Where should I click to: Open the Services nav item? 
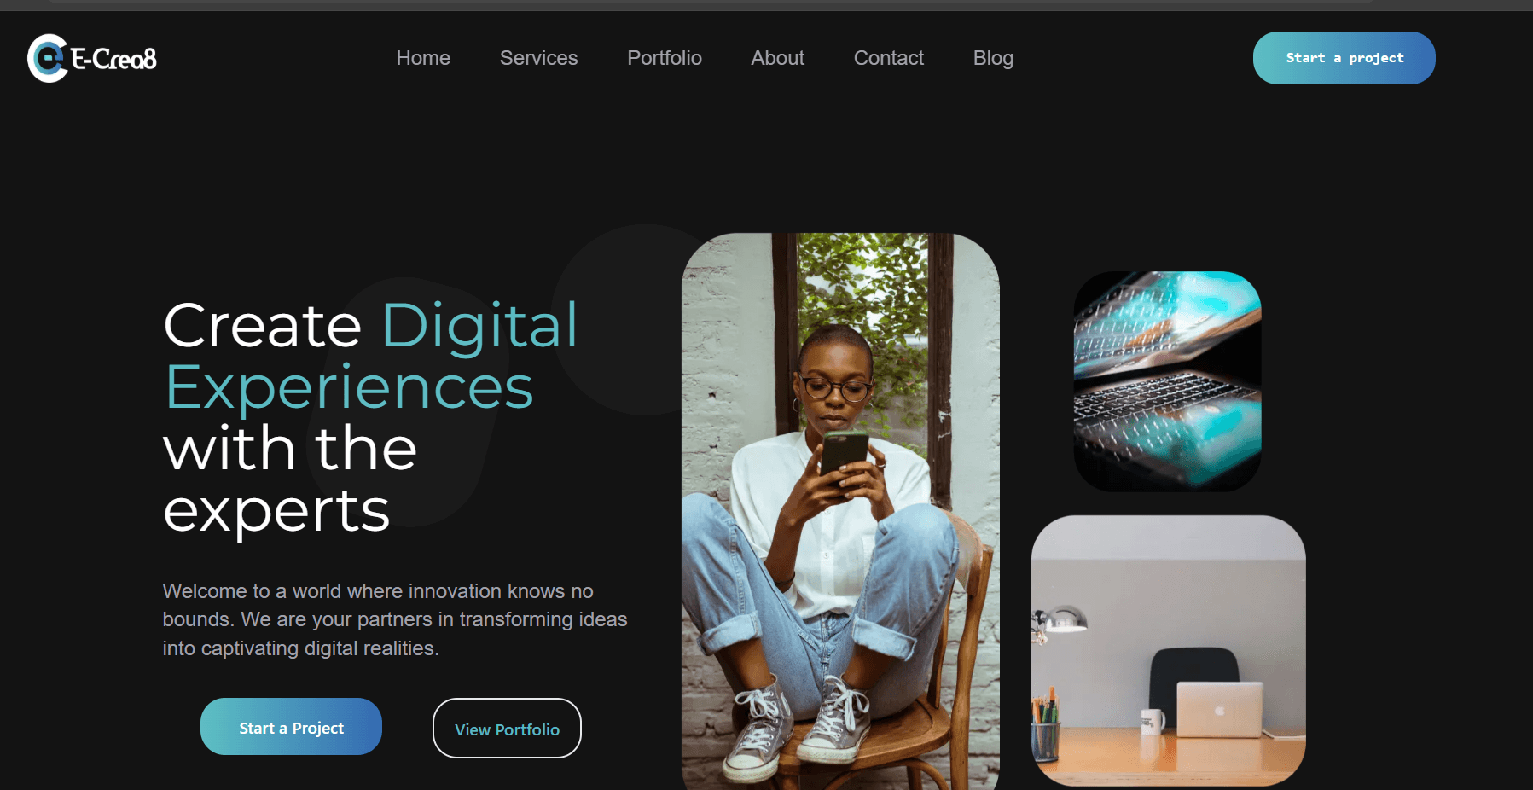[x=538, y=58]
